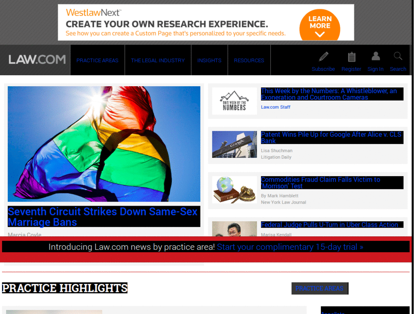Click the Practice Areas button near highlights

click(x=320, y=288)
